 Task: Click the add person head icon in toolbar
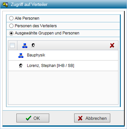point(33,45)
